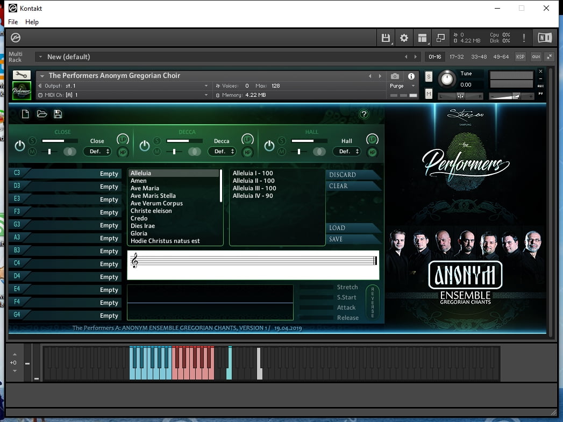Click previous multi rack arrow
Image resolution: width=563 pixels, height=422 pixels.
tap(406, 56)
